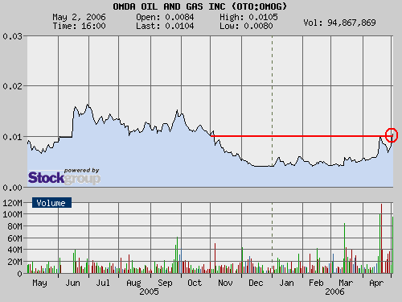Click the Feb month label
402x302 pixels.
(316, 283)
